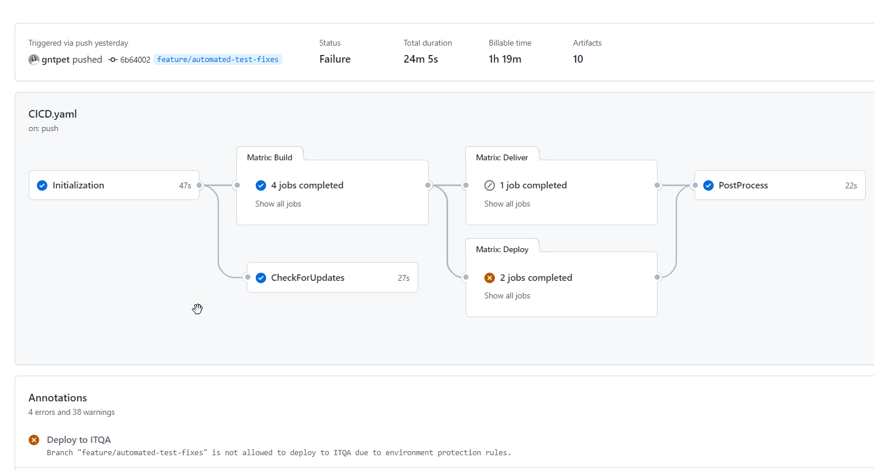
Task: Expand Show all jobs under Matrix: Build
Action: point(278,203)
